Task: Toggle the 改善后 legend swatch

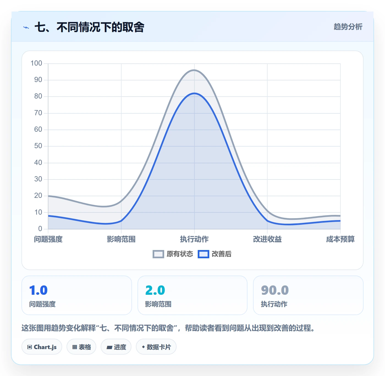Action: (x=204, y=254)
